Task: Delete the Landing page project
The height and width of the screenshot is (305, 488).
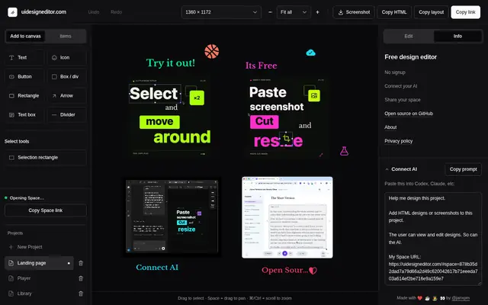Action: [81, 263]
